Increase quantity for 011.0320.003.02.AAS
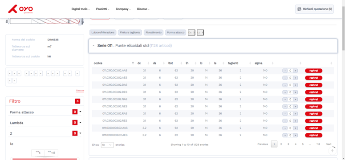 click(x=296, y=128)
